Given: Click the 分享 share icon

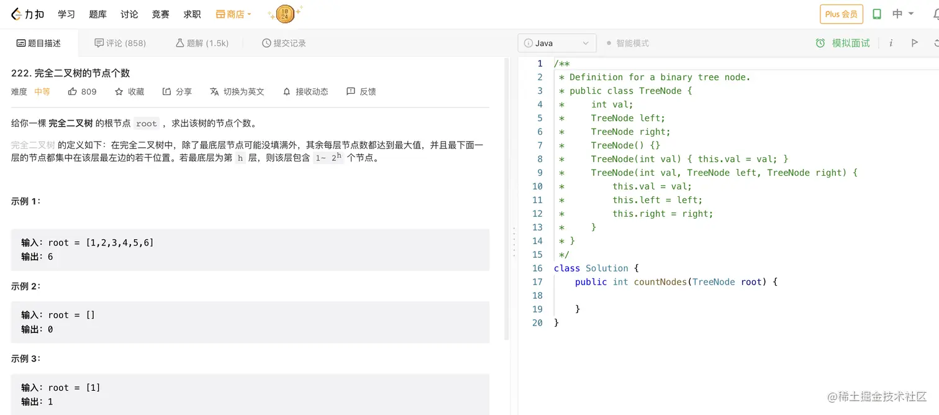Looking at the screenshot, I should coord(166,91).
